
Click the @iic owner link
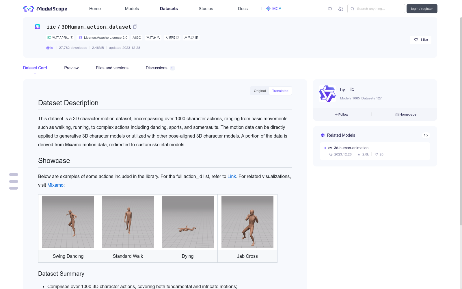(50, 48)
